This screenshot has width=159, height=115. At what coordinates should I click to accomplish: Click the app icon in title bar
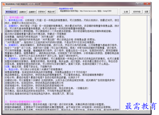[3, 4]
